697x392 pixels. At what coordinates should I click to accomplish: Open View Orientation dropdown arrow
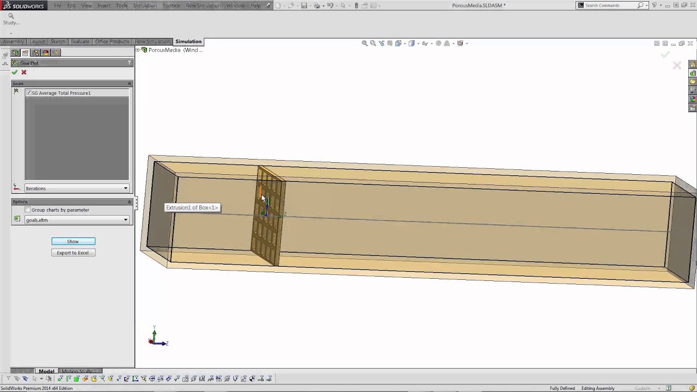[x=403, y=44]
